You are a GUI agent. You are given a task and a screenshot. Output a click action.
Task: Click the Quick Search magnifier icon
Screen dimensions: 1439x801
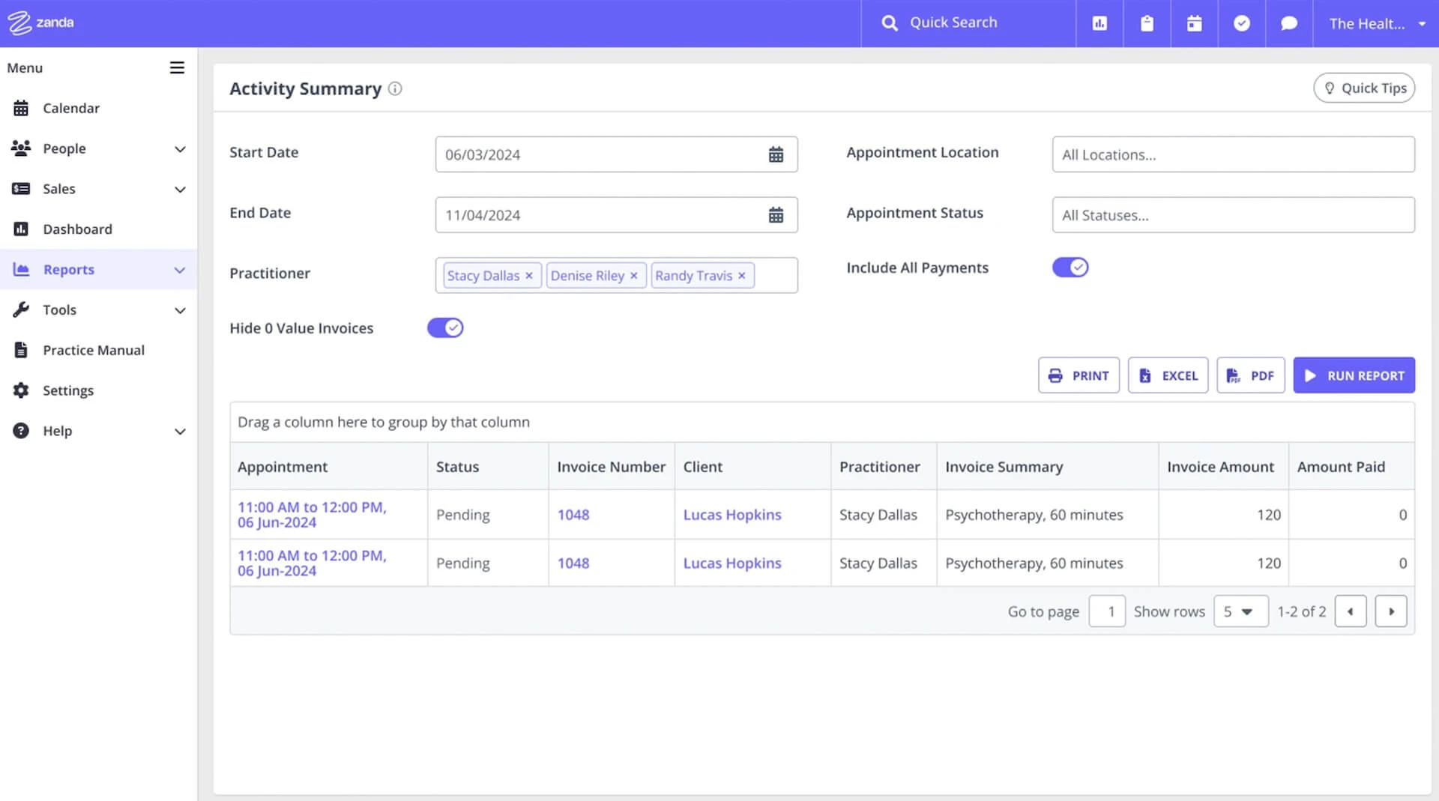(890, 23)
